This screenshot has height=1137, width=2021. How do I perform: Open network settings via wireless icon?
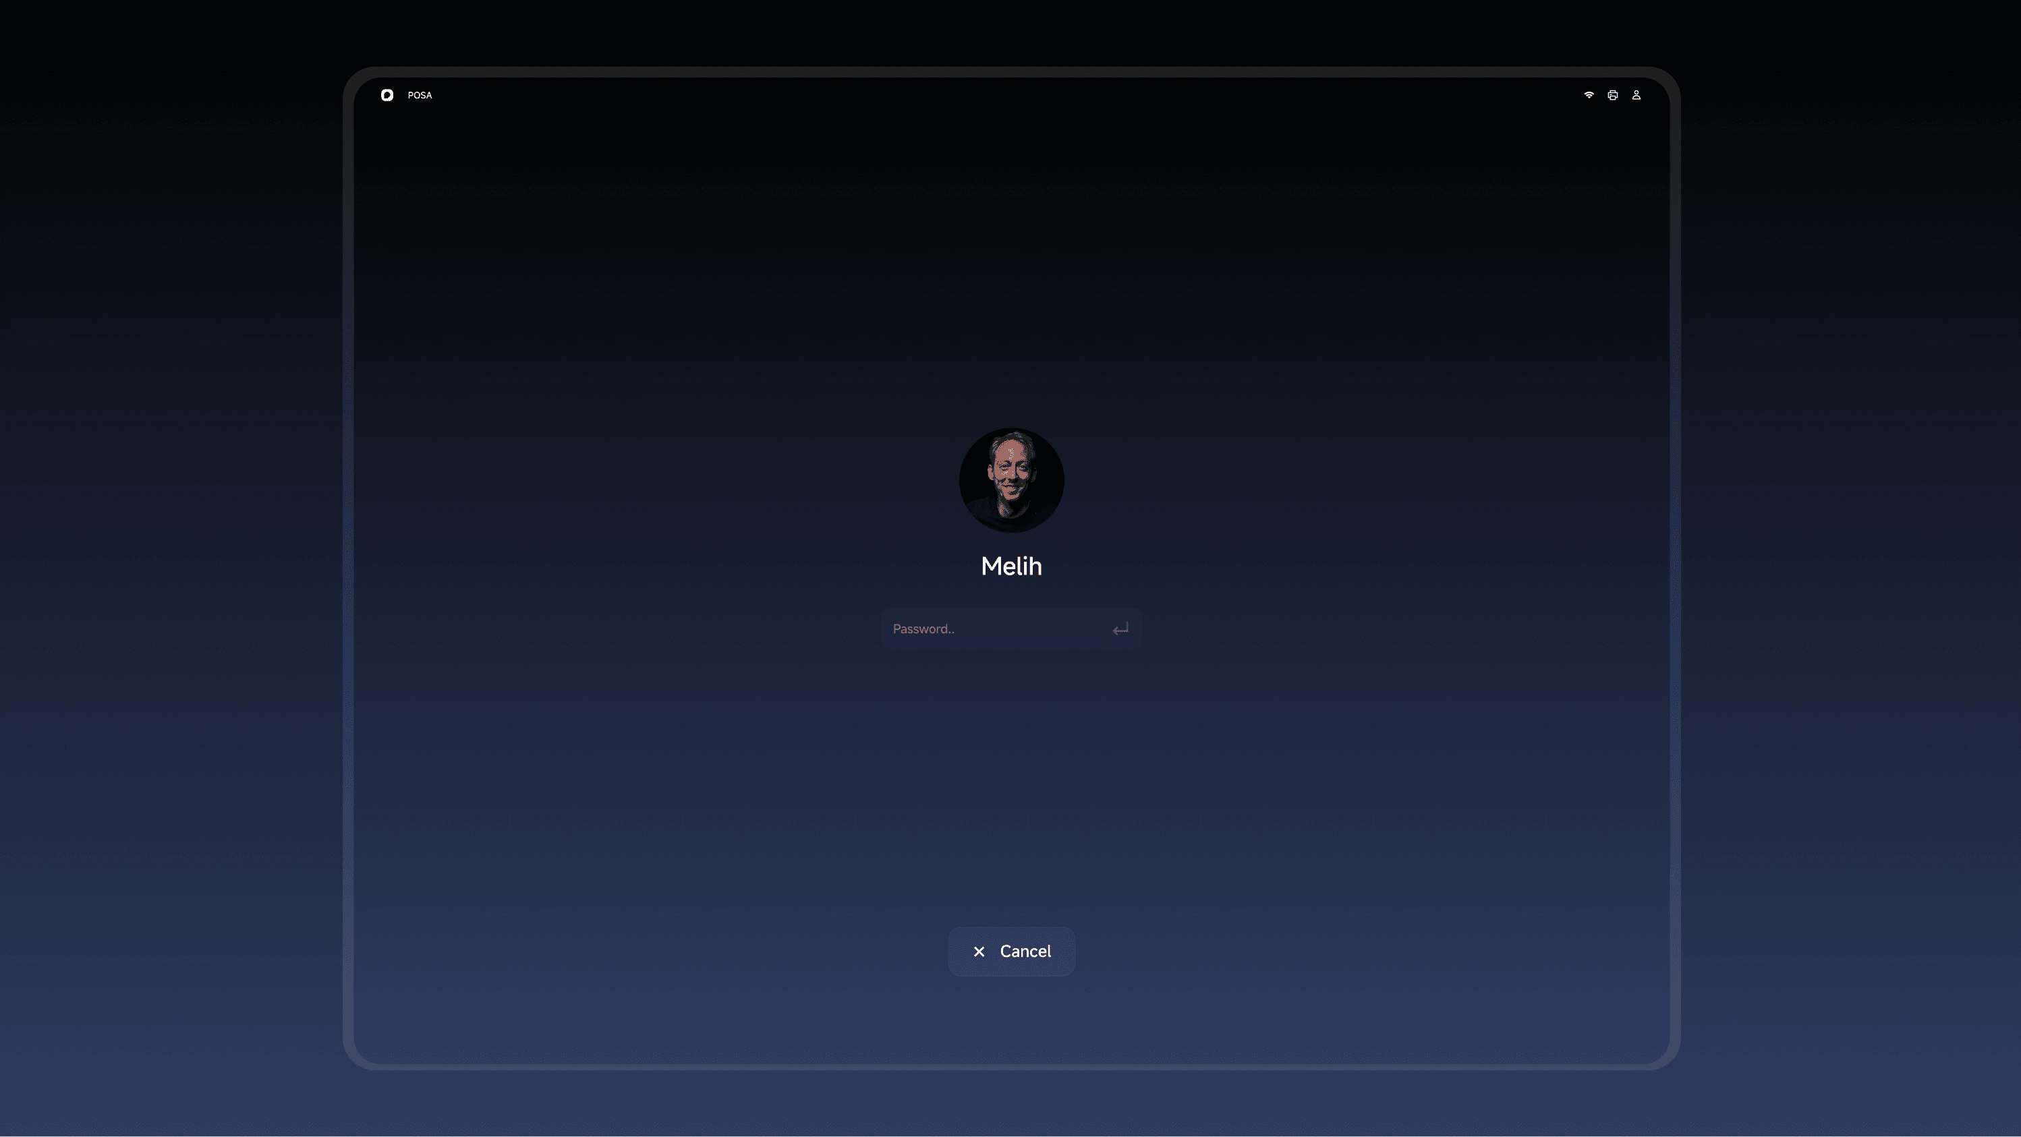coord(1589,95)
